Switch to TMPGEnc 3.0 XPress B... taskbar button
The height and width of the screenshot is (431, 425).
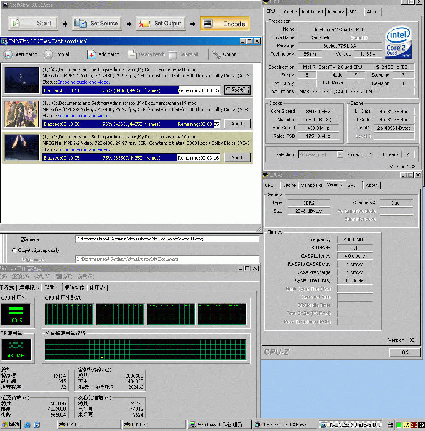pos(351,425)
